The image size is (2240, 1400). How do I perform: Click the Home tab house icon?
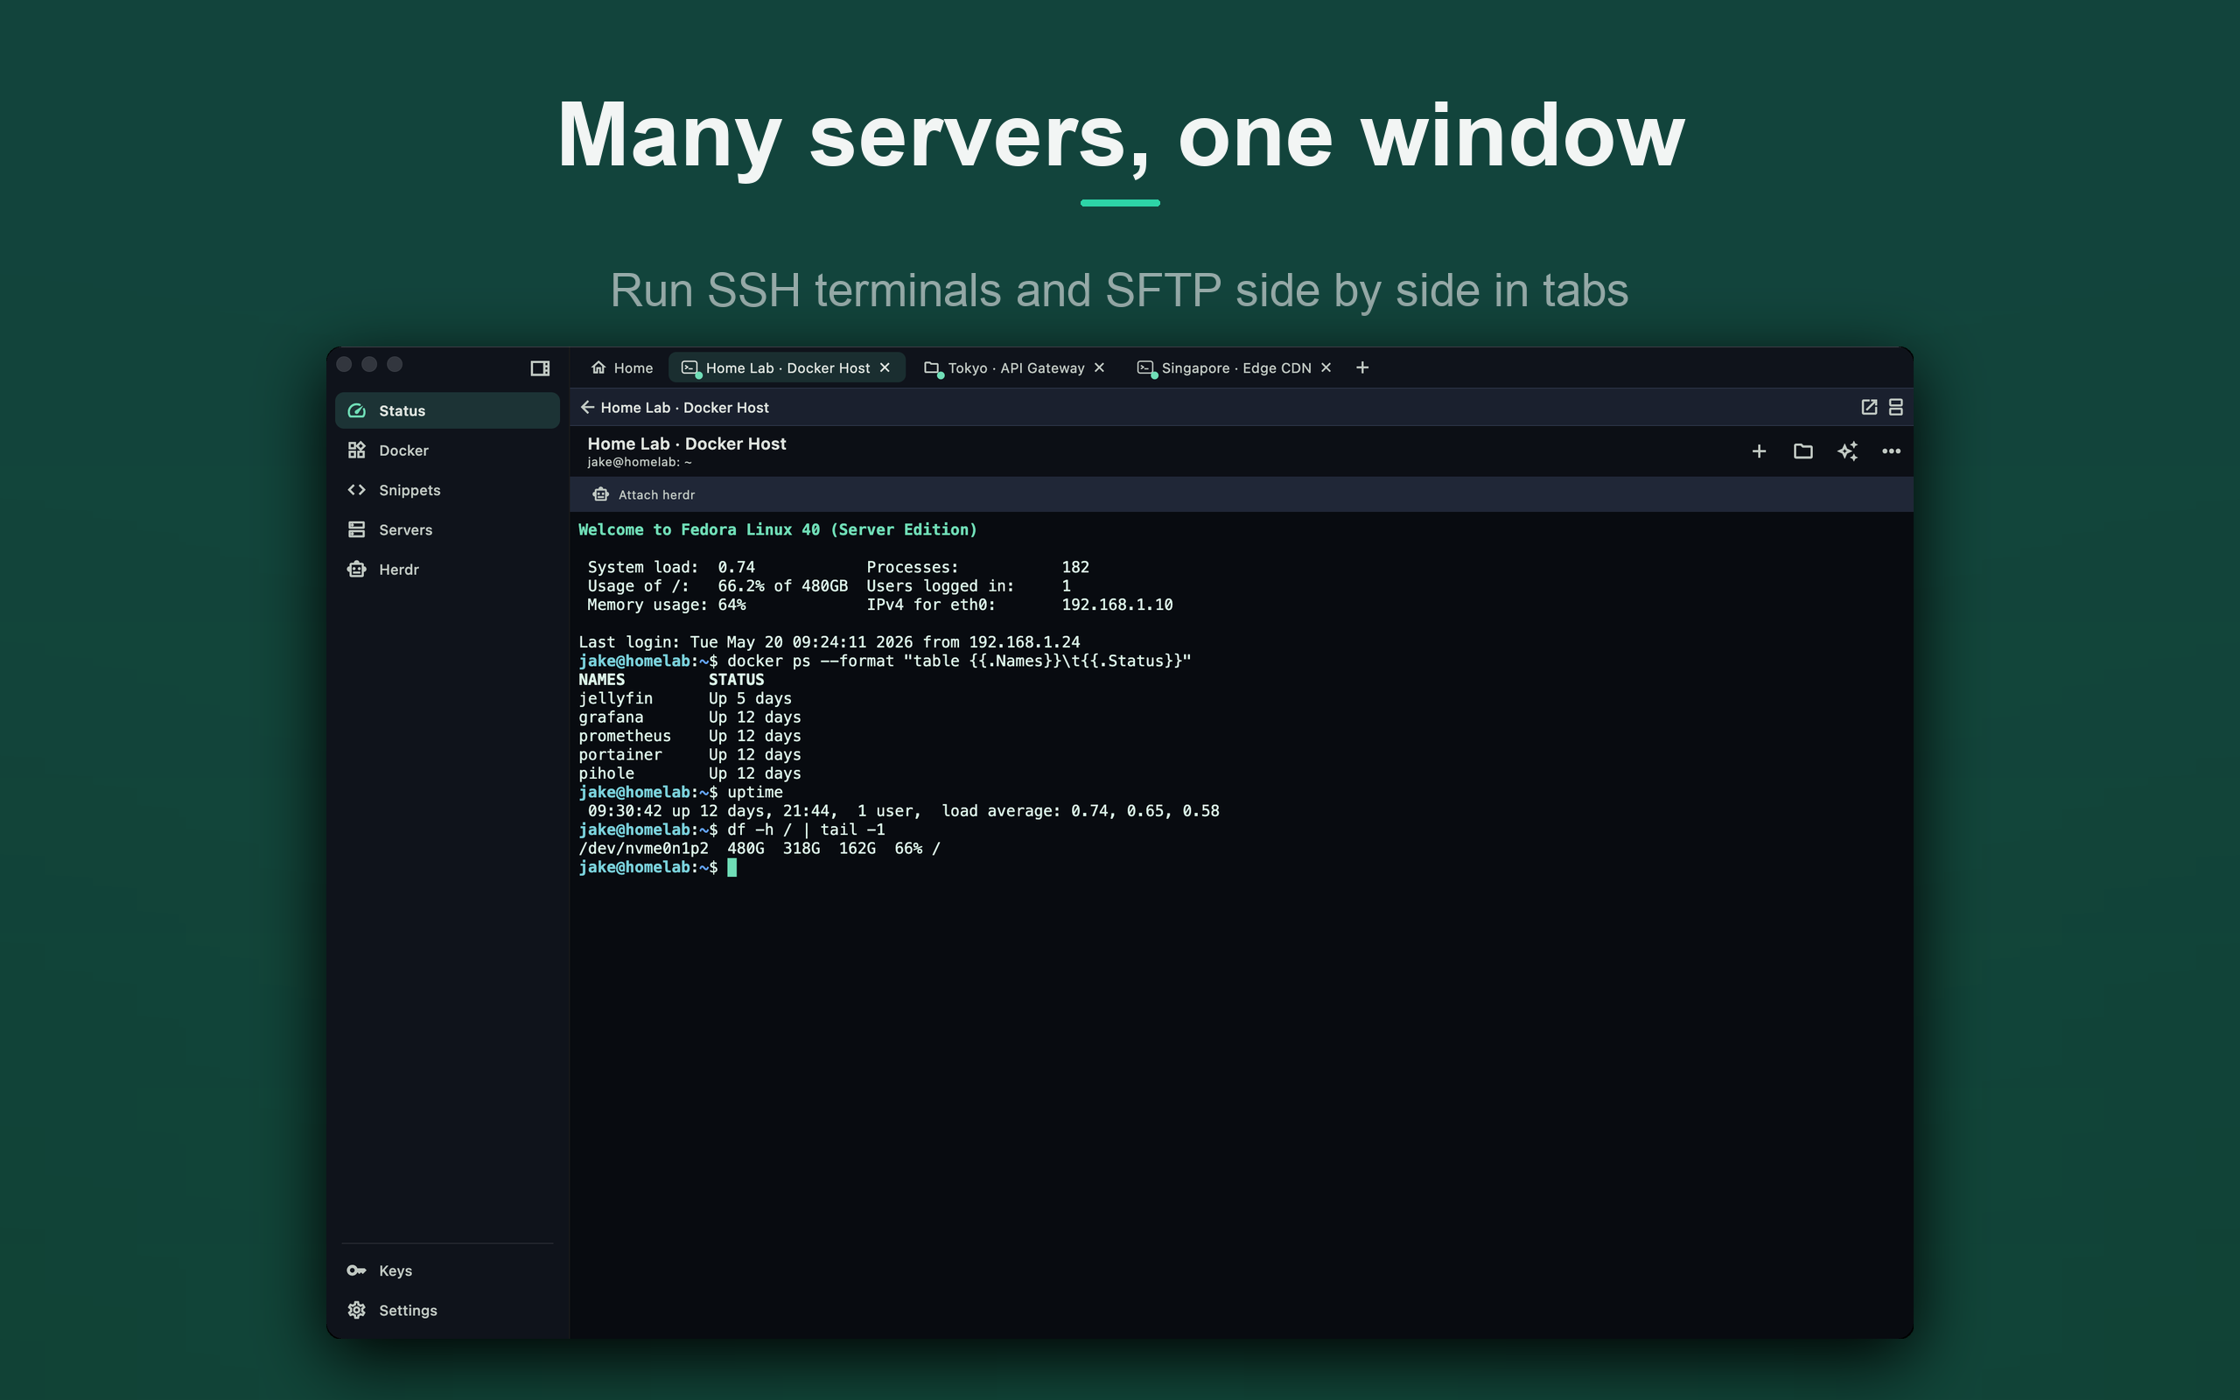click(598, 367)
